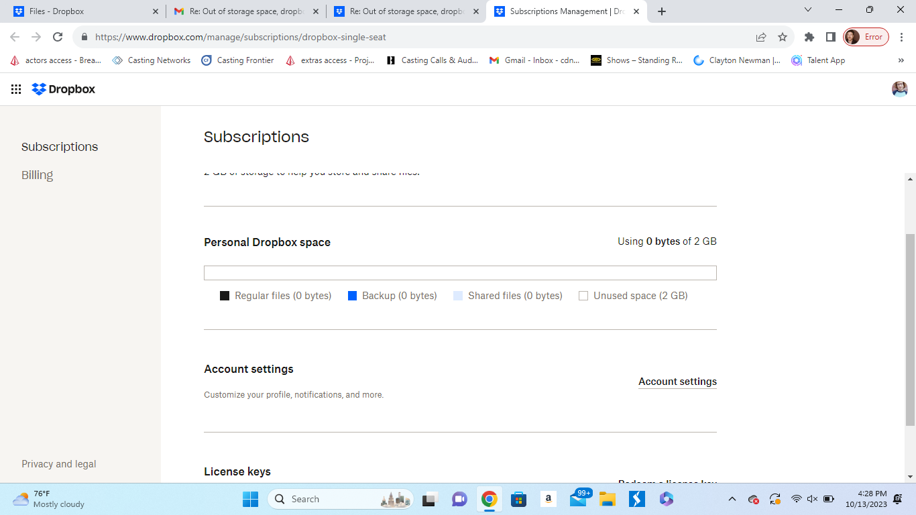Image resolution: width=916 pixels, height=515 pixels.
Task: Click the scrollbar down arrow
Action: point(910,477)
